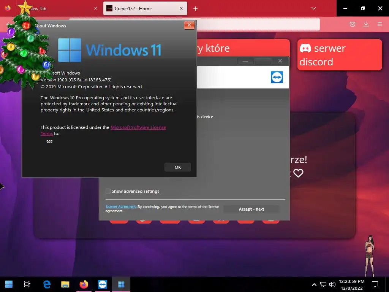
Task: Switch to the Creper132 - Home tab
Action: pos(145,8)
